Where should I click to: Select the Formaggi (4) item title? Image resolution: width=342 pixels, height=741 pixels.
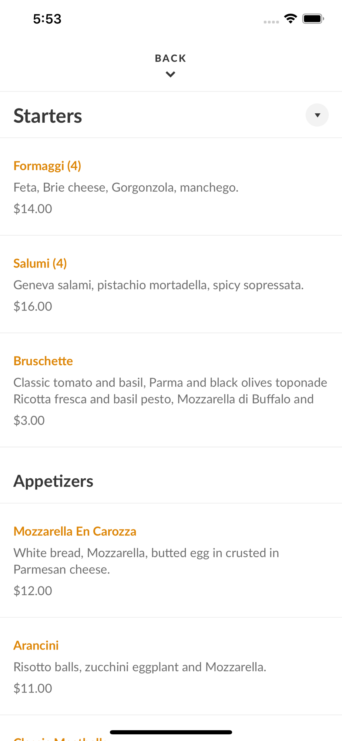pos(47,166)
